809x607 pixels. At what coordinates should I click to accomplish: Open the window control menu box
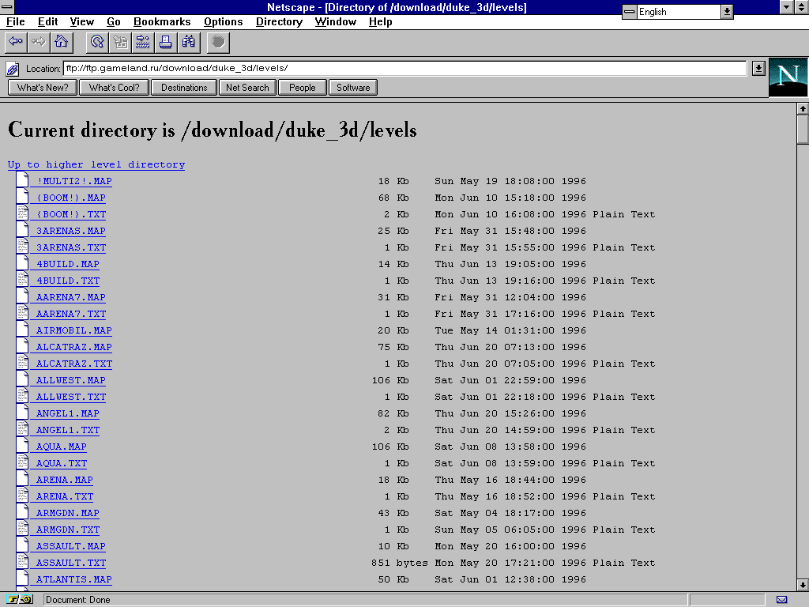7,6
